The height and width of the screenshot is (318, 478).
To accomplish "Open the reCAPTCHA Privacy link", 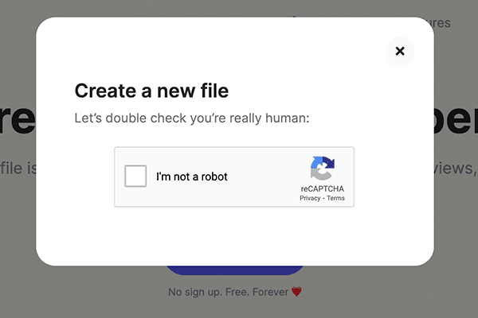I will point(310,198).
